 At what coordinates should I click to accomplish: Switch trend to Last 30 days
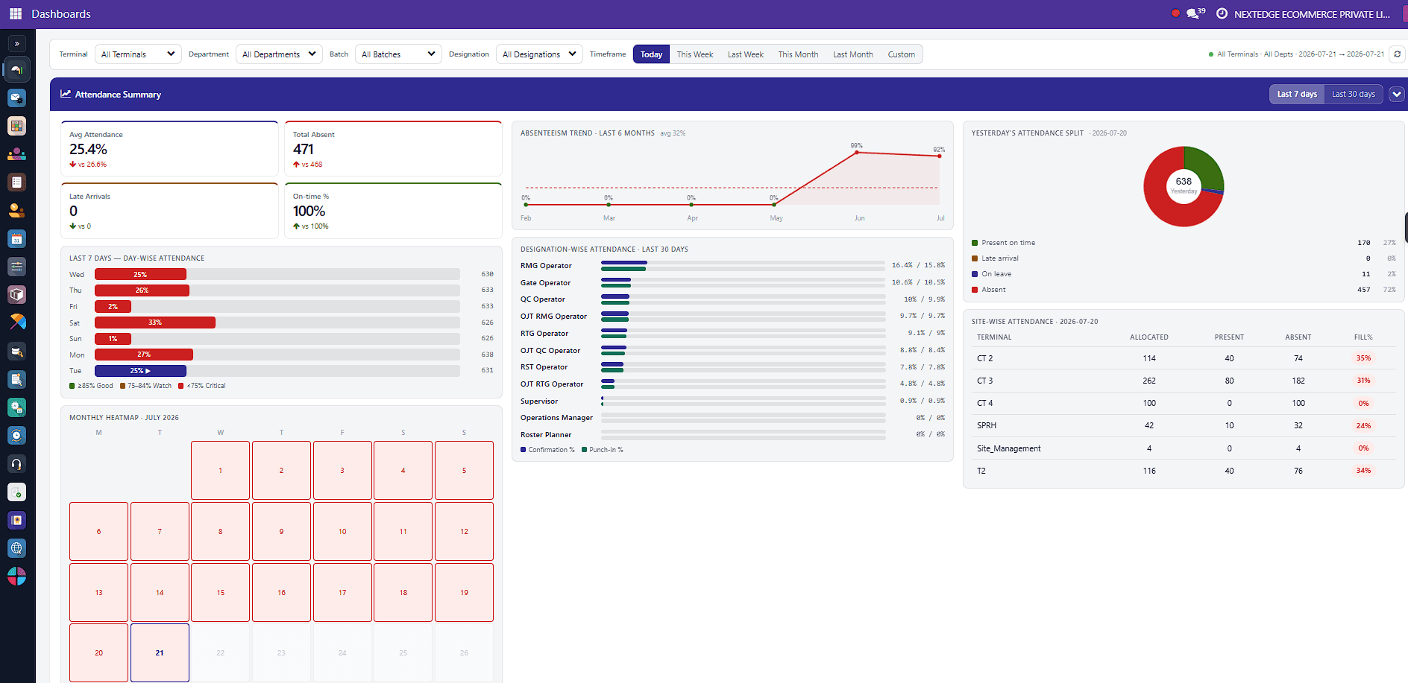(x=1354, y=94)
